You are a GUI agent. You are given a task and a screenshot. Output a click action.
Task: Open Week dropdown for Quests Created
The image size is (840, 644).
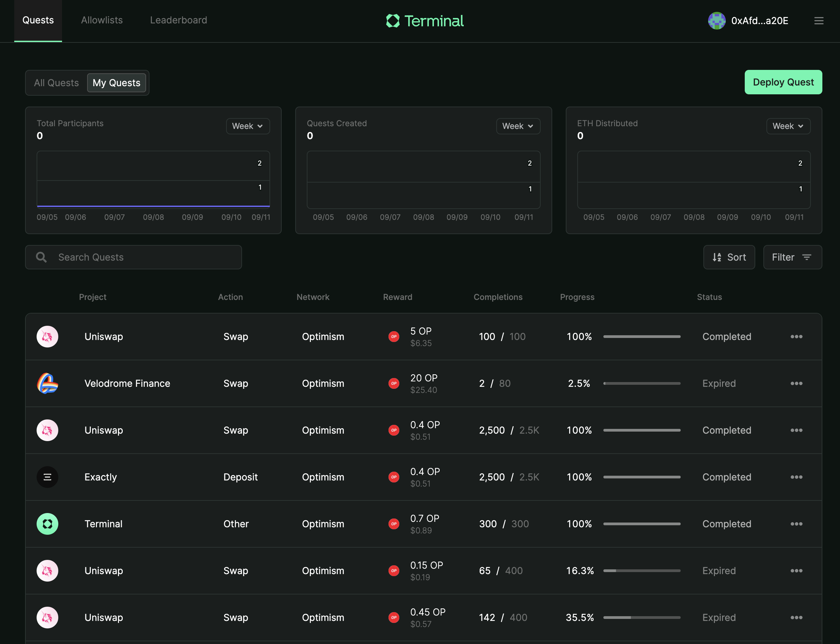pyautogui.click(x=518, y=126)
